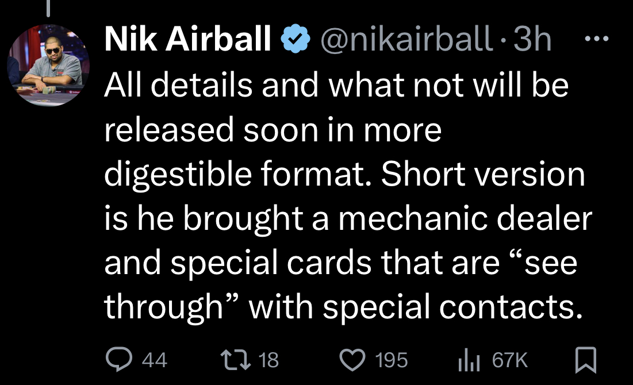Bookmark this tweet

585,360
